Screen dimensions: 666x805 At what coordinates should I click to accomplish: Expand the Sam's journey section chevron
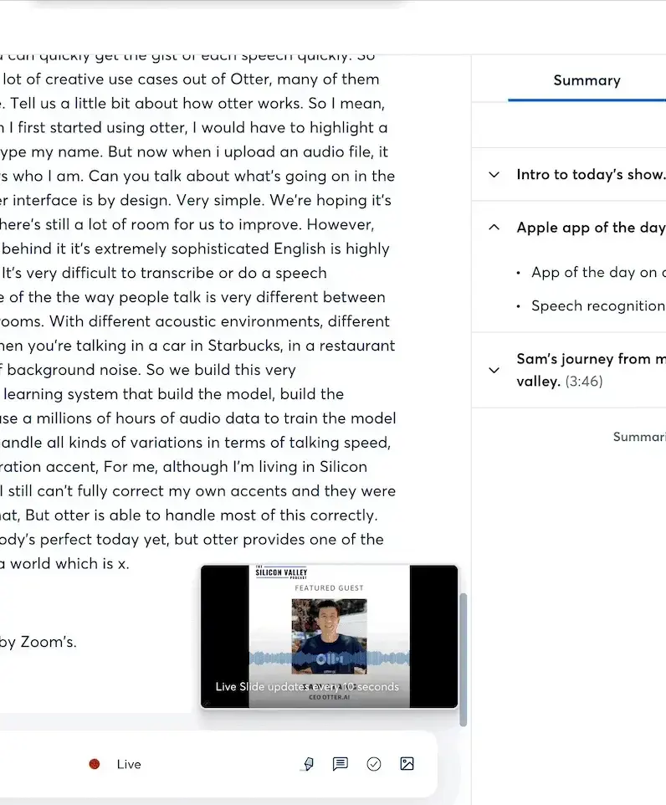494,370
